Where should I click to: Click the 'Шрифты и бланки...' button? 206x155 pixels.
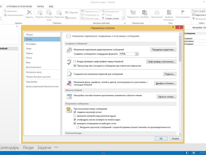(x=165, y=83)
